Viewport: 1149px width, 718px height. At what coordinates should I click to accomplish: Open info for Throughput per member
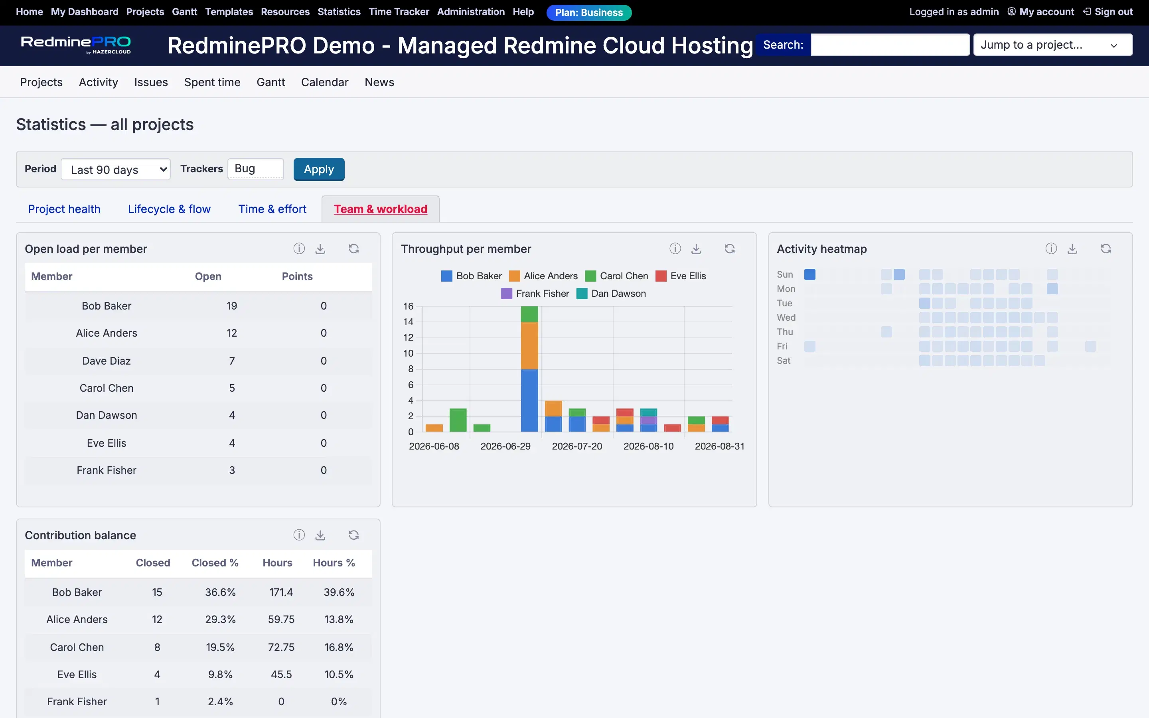[675, 249]
